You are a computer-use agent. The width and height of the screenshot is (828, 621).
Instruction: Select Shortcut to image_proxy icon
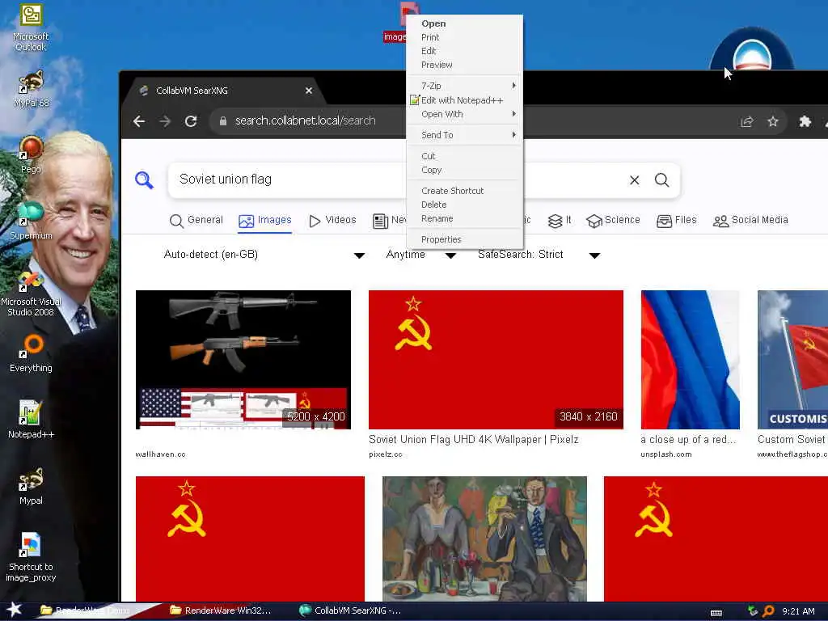pyautogui.click(x=31, y=556)
